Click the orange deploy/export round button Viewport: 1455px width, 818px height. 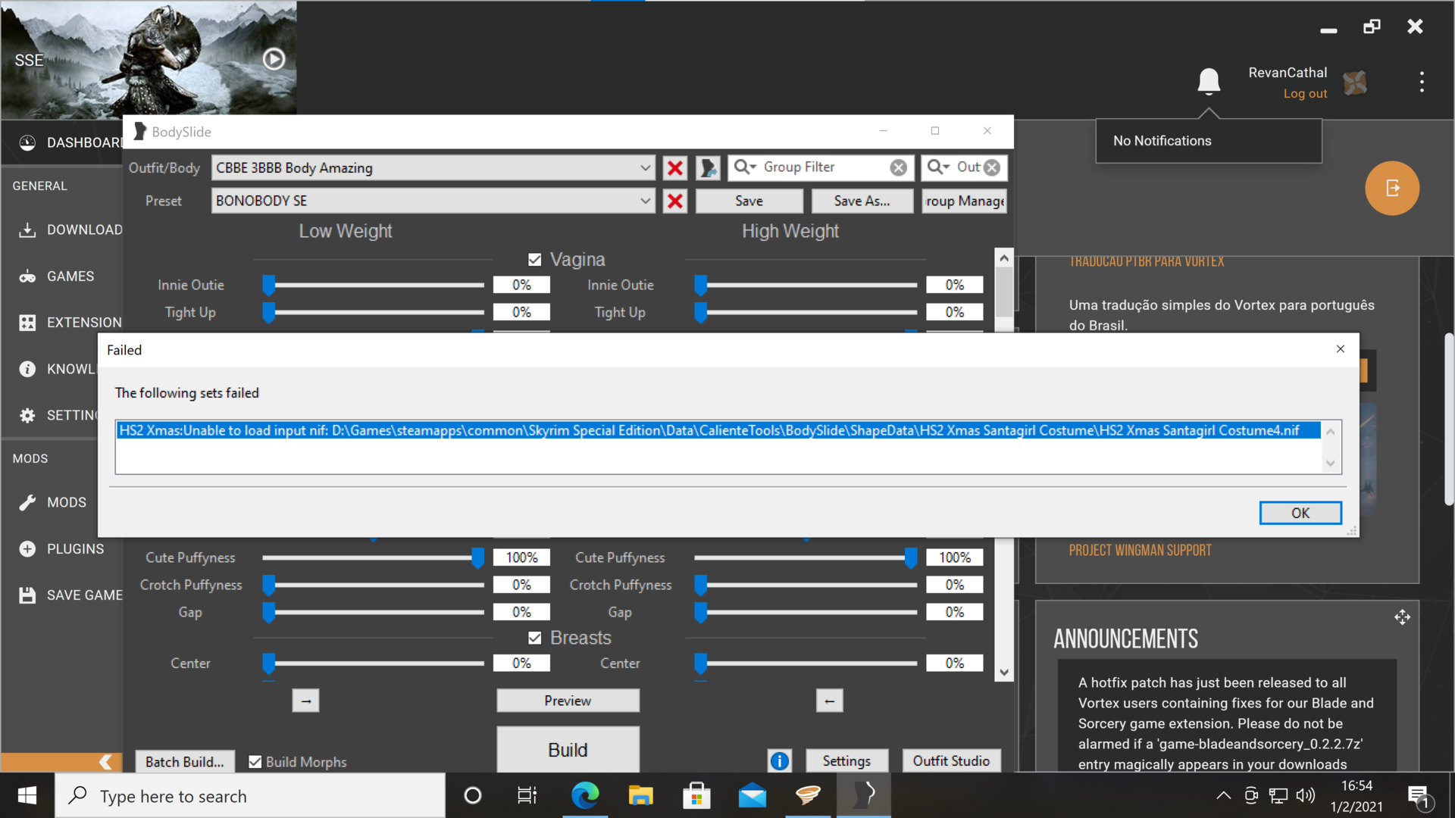[1392, 188]
